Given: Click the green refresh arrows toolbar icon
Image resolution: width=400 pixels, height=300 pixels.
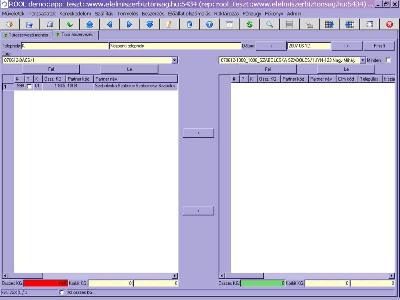Looking at the screenshot, I should pyautogui.click(x=249, y=24).
